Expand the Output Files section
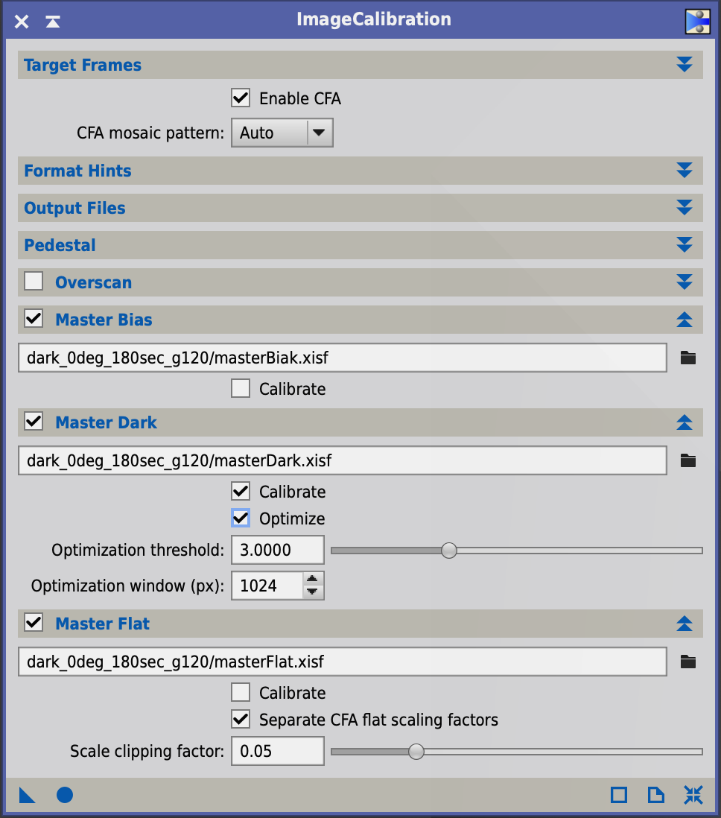Viewport: 721px width, 818px height. [685, 208]
